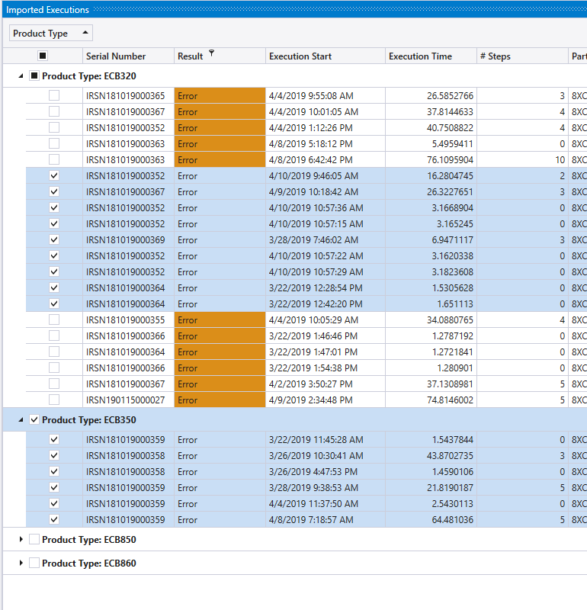Select execution start 4/4/2019 1:12:26 PM
The width and height of the screenshot is (587, 610).
click(311, 128)
